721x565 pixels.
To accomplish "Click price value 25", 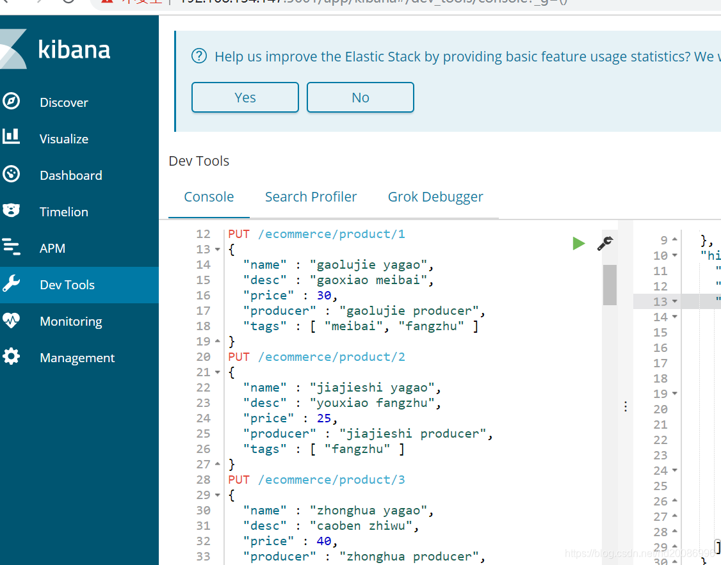I will click(324, 418).
